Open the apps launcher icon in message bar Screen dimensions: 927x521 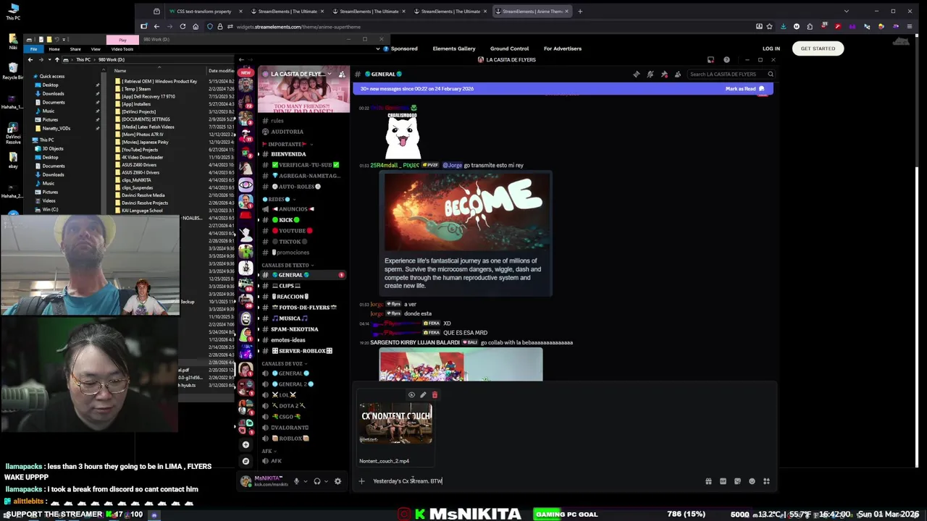766,481
